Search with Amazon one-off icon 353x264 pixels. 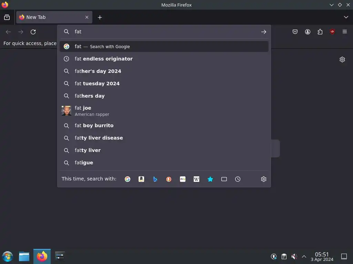[x=141, y=179]
